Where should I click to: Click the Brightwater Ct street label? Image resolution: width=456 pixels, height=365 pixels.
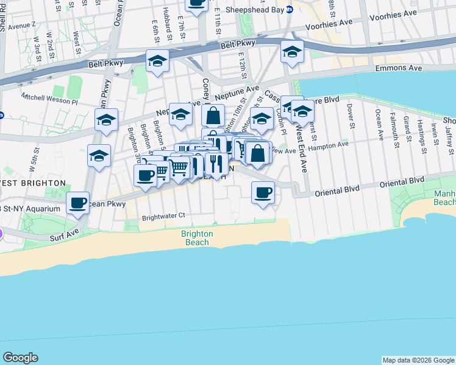pos(163,217)
